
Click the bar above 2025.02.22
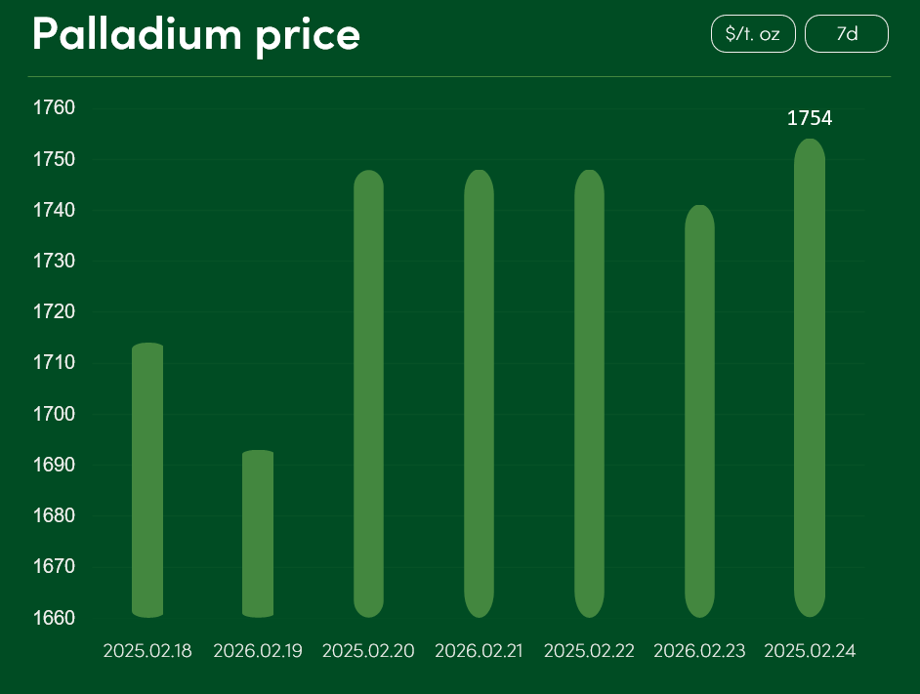click(589, 393)
